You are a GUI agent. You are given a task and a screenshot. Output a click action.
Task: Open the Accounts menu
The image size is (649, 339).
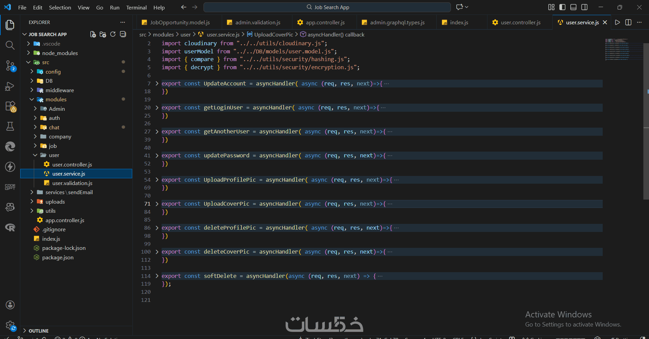(10, 305)
